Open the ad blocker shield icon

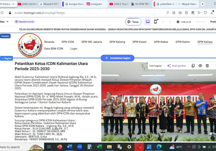coord(186,13)
